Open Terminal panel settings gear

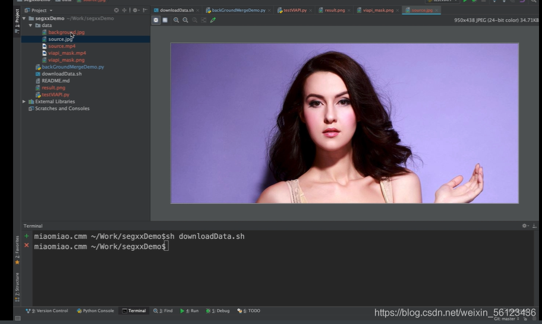(525, 225)
